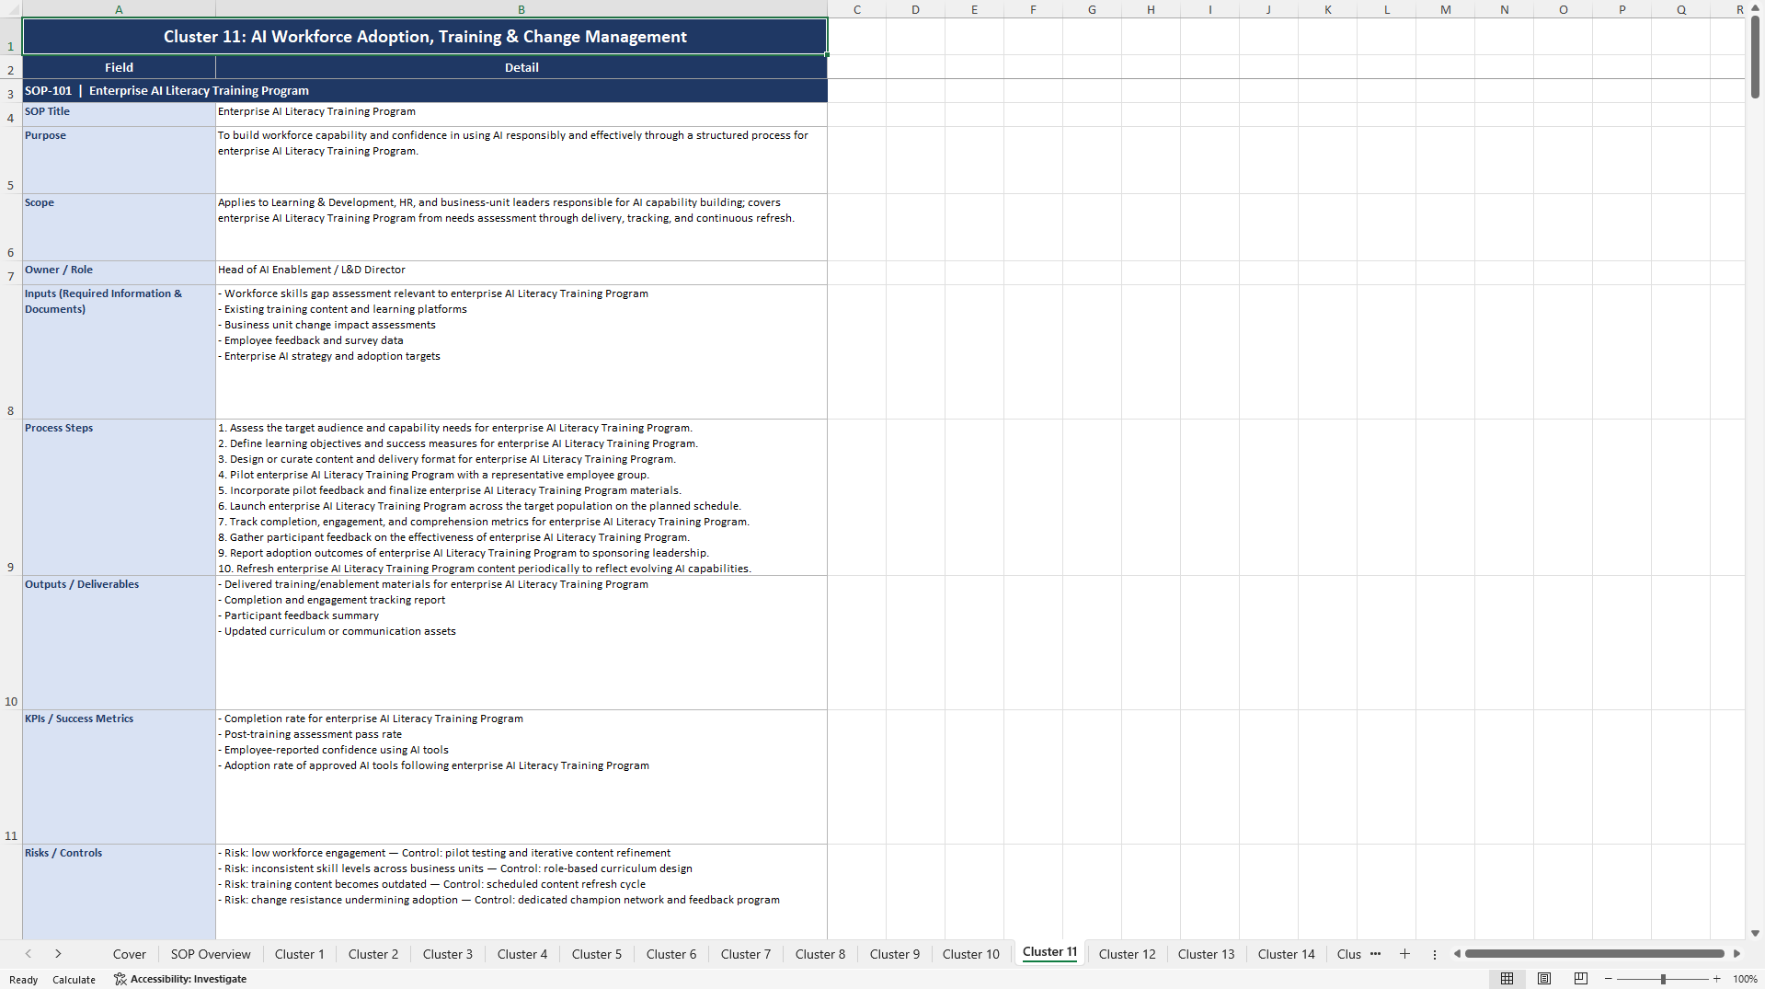Select the 'Purpose' label cell

119,160
